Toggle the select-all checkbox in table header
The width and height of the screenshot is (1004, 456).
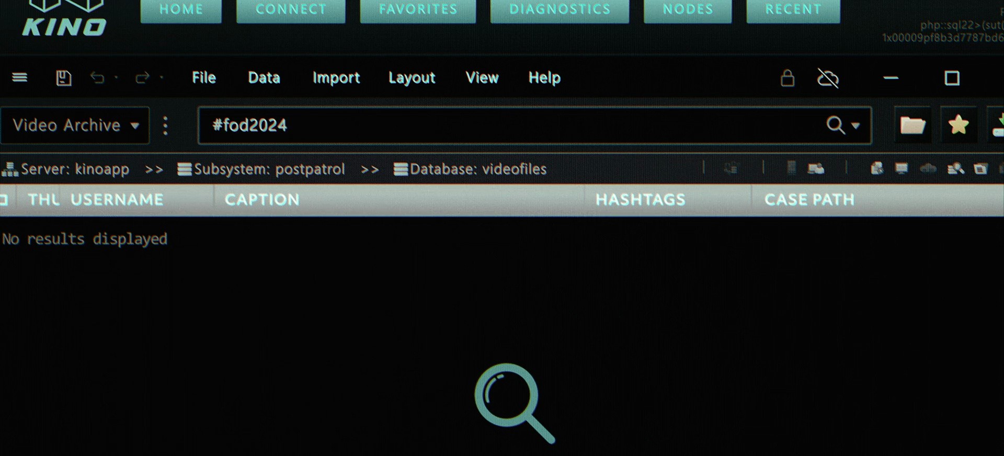coord(4,199)
